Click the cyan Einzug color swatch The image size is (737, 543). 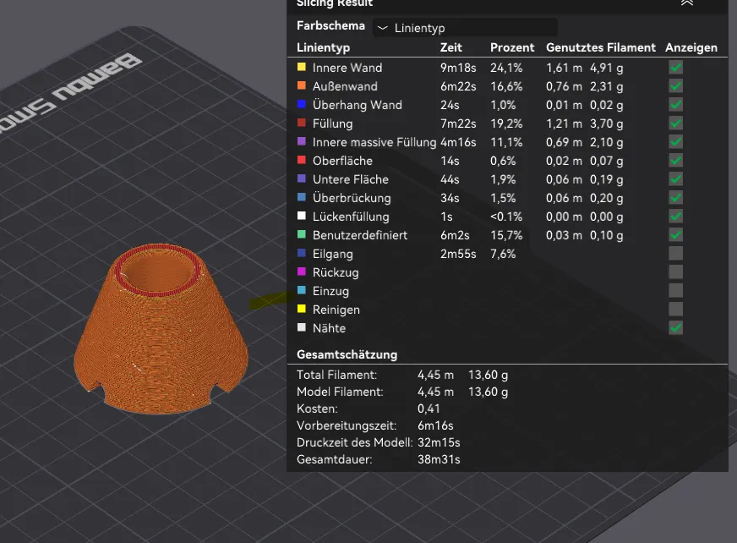click(x=302, y=290)
